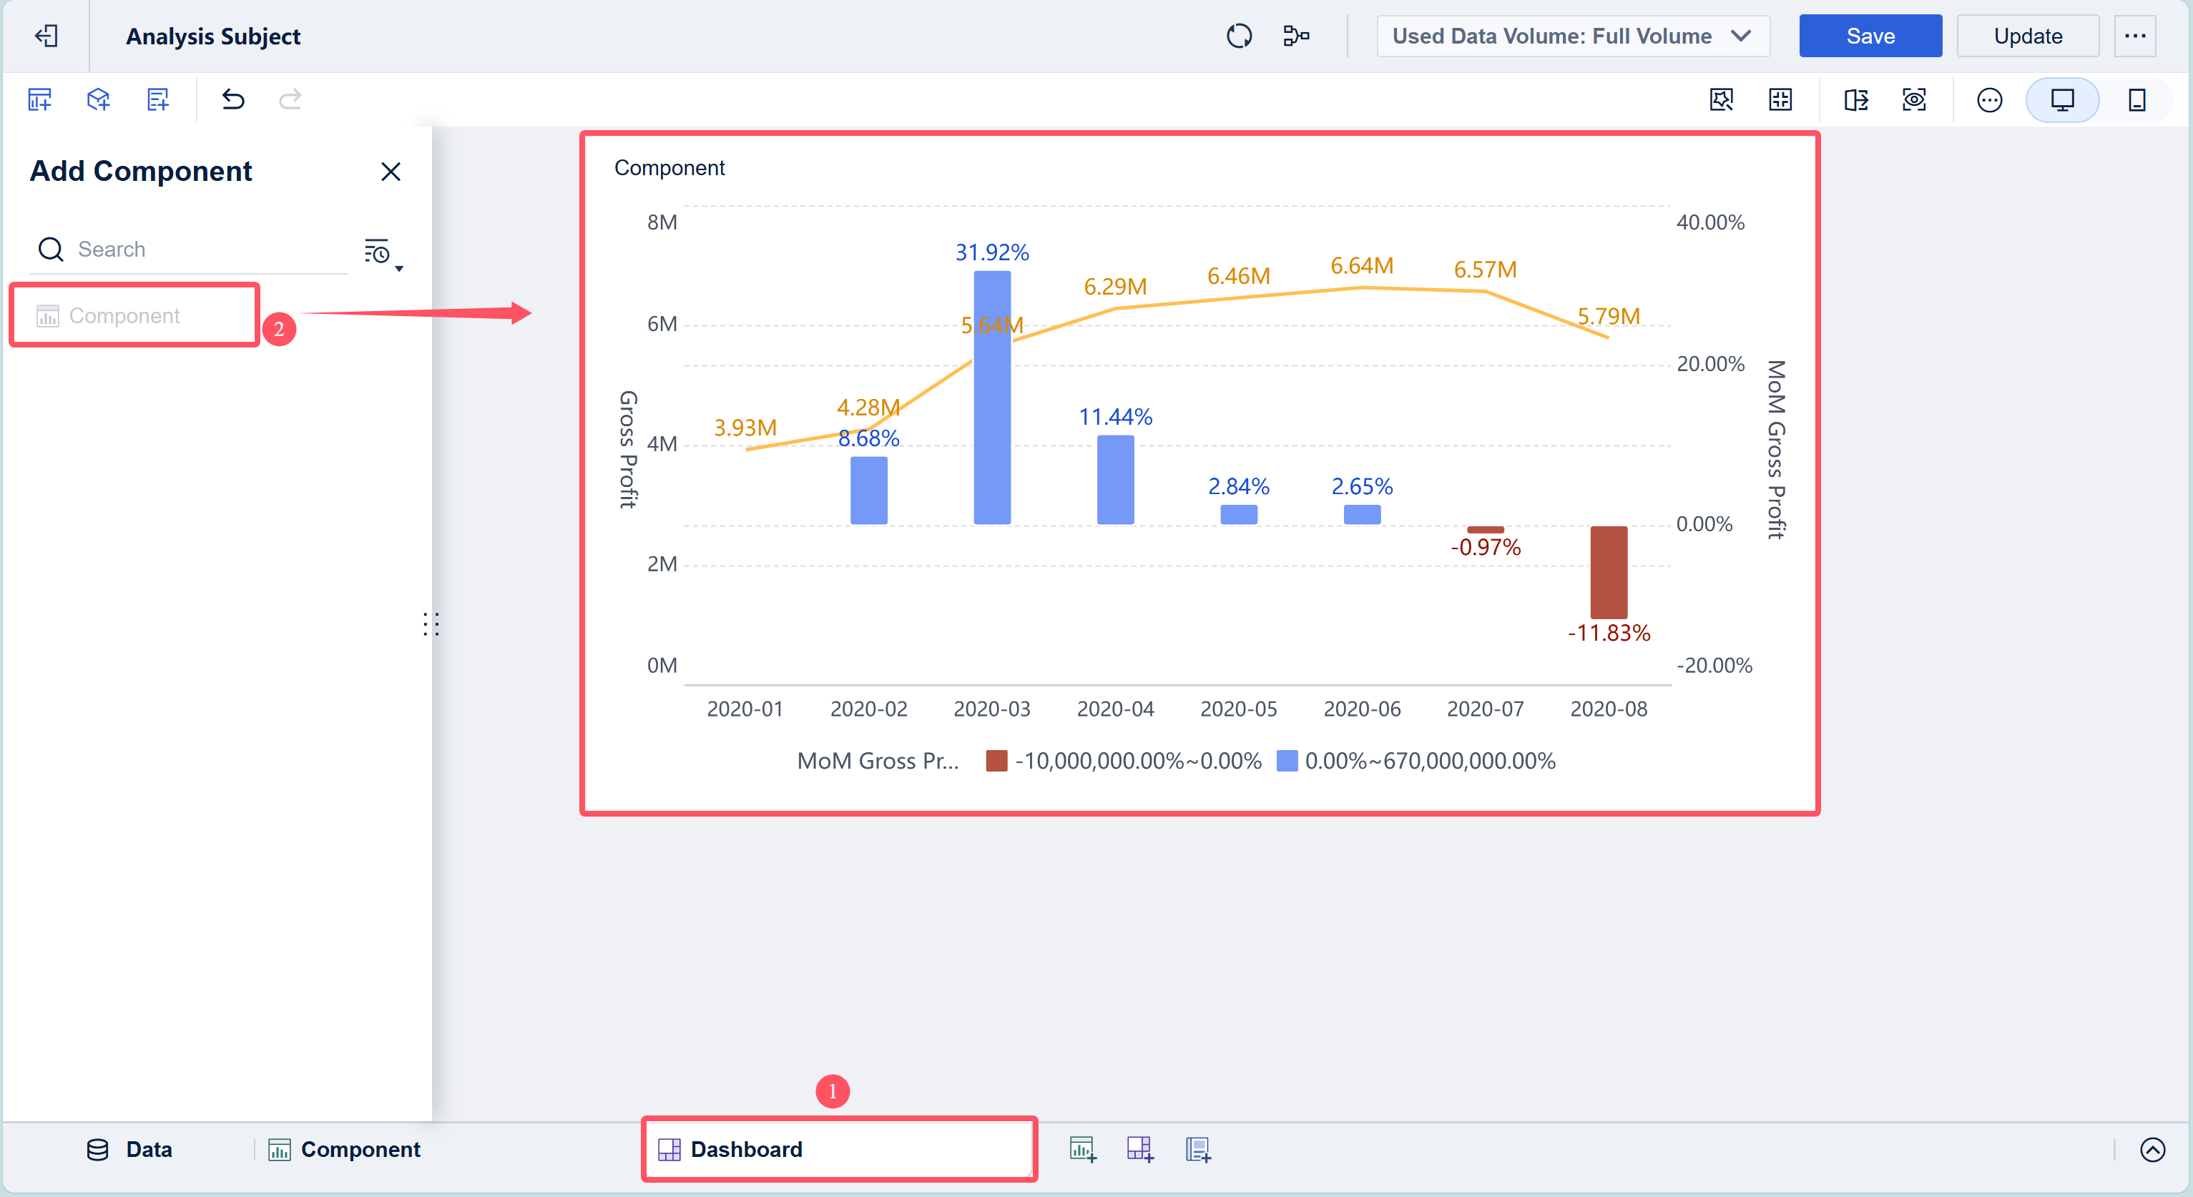
Task: Click the blue legend swatch for positive range
Action: [x=1286, y=760]
